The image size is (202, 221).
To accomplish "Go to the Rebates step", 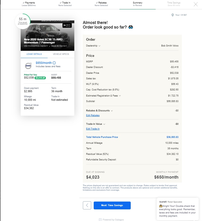I will pyautogui.click(x=101, y=4).
